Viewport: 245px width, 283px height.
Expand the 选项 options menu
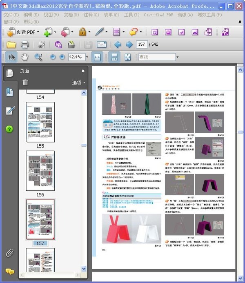(x=79, y=82)
